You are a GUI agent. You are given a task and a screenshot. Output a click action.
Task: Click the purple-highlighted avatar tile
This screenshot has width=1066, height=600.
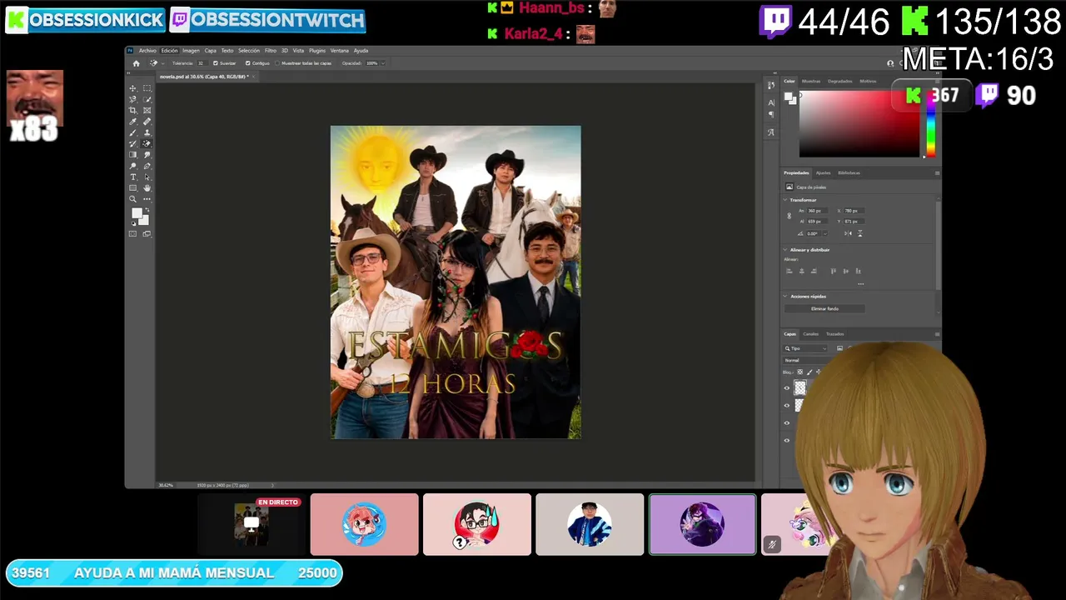702,524
